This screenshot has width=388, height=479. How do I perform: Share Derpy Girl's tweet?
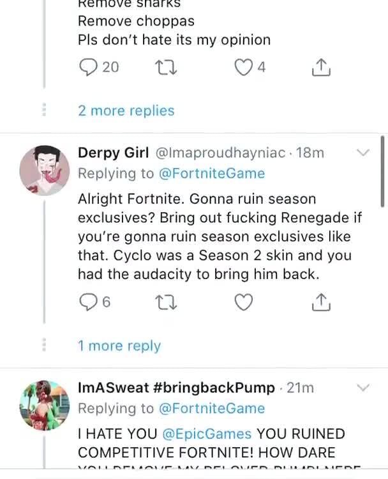point(321,302)
